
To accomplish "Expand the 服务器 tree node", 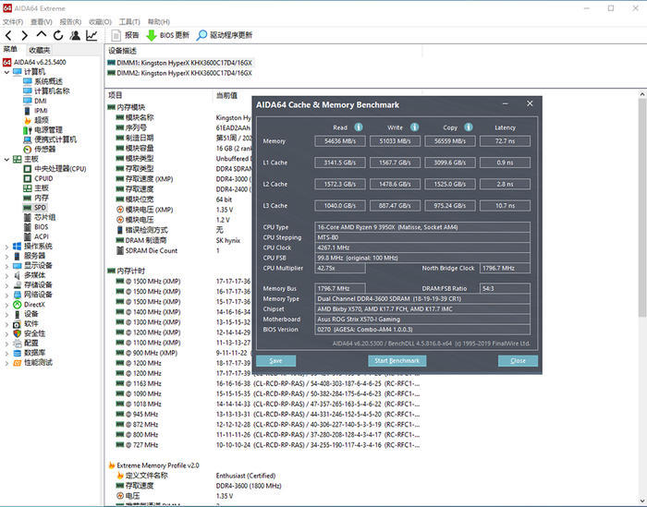I will 6,257.
